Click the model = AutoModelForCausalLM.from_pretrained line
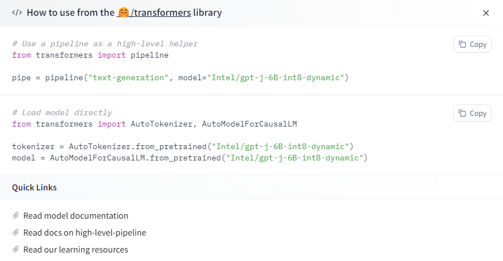 (190, 158)
